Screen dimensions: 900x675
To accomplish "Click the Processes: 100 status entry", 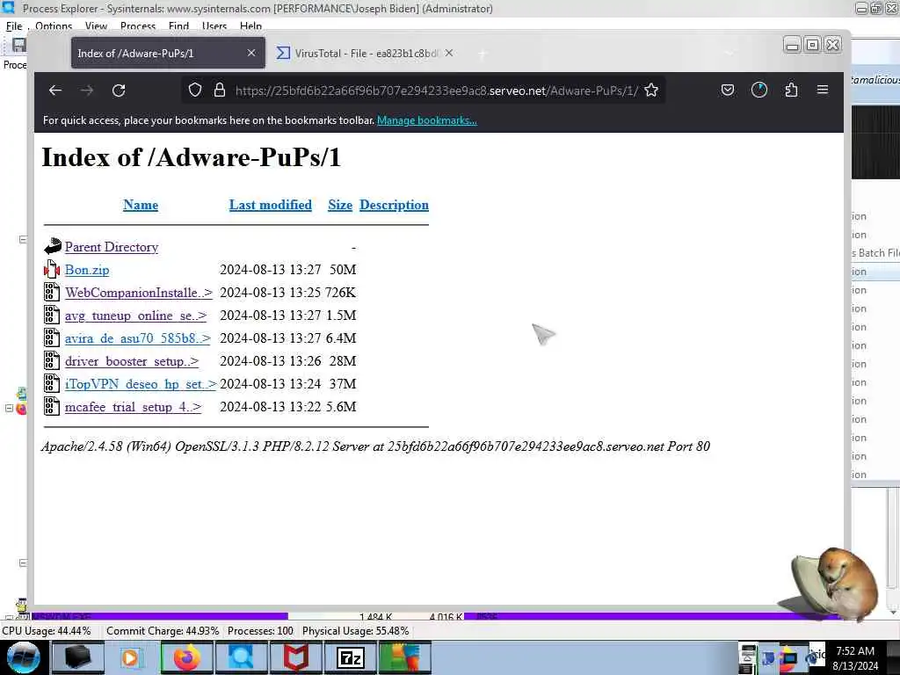I will coord(260,631).
